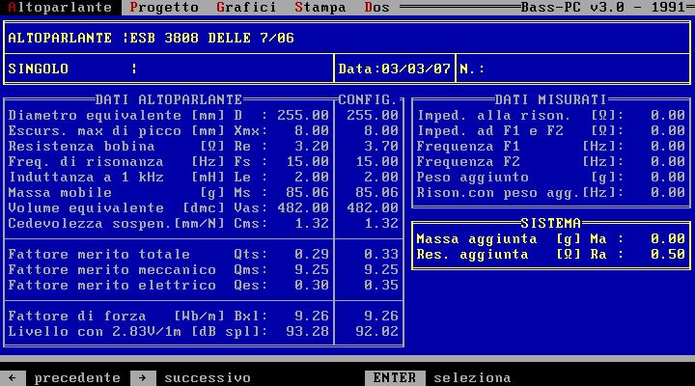Click the Fattore merito totale label
Image resolution: width=695 pixels, height=386 pixels.
99,255
